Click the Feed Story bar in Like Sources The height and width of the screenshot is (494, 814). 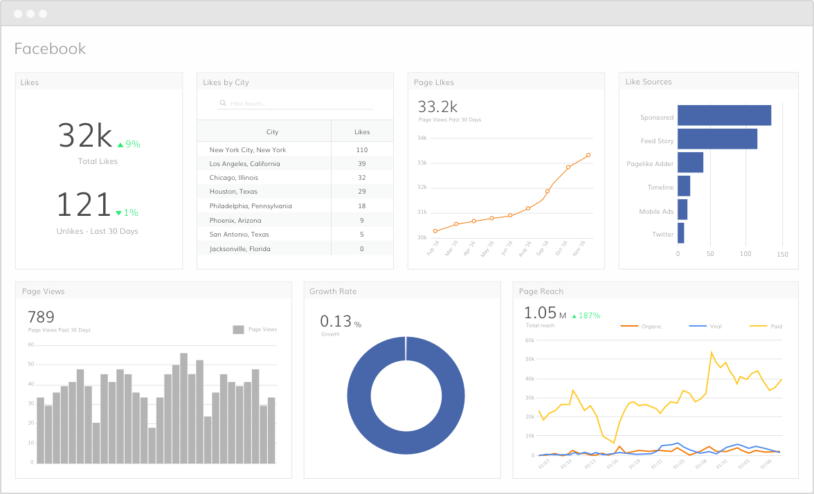tap(717, 138)
